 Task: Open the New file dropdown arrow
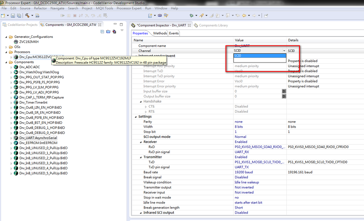click(8, 16)
